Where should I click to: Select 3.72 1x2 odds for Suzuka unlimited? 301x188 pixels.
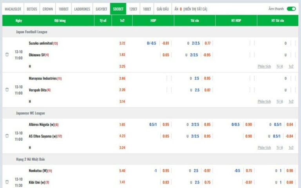pos(122,43)
